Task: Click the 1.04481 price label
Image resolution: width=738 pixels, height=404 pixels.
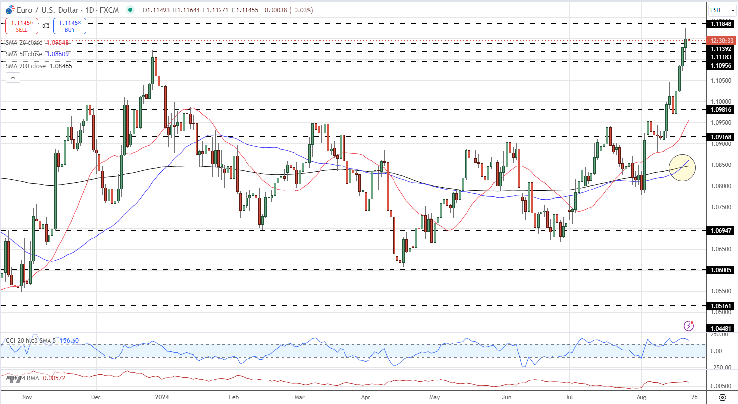Action: (721, 329)
